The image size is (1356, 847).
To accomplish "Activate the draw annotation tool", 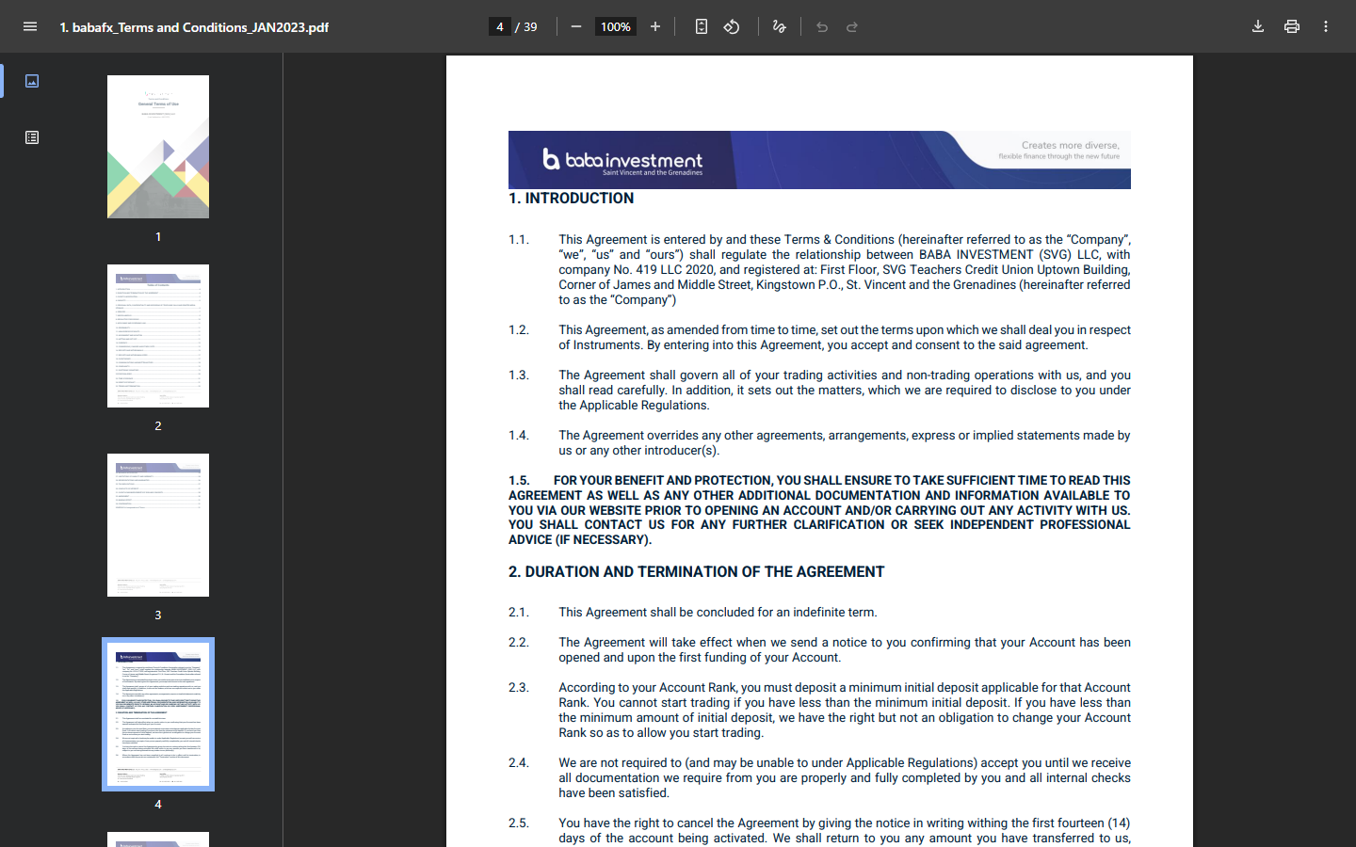I will (x=779, y=26).
